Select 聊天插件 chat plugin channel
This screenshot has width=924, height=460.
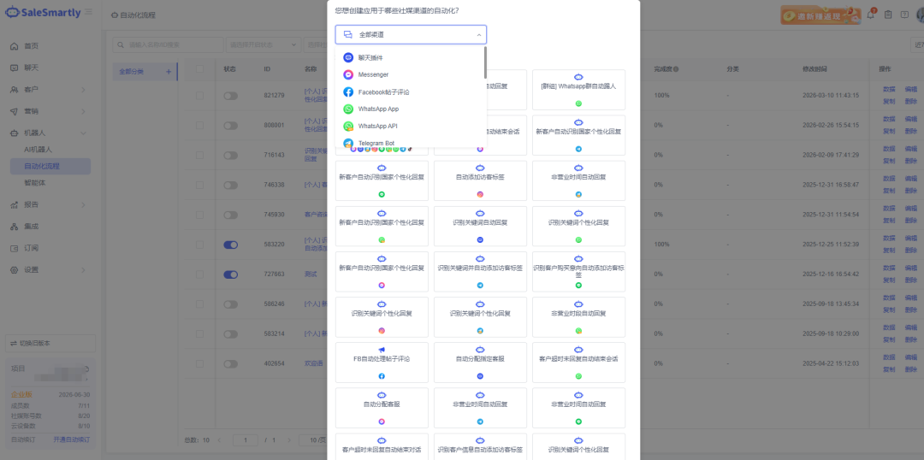click(x=370, y=57)
